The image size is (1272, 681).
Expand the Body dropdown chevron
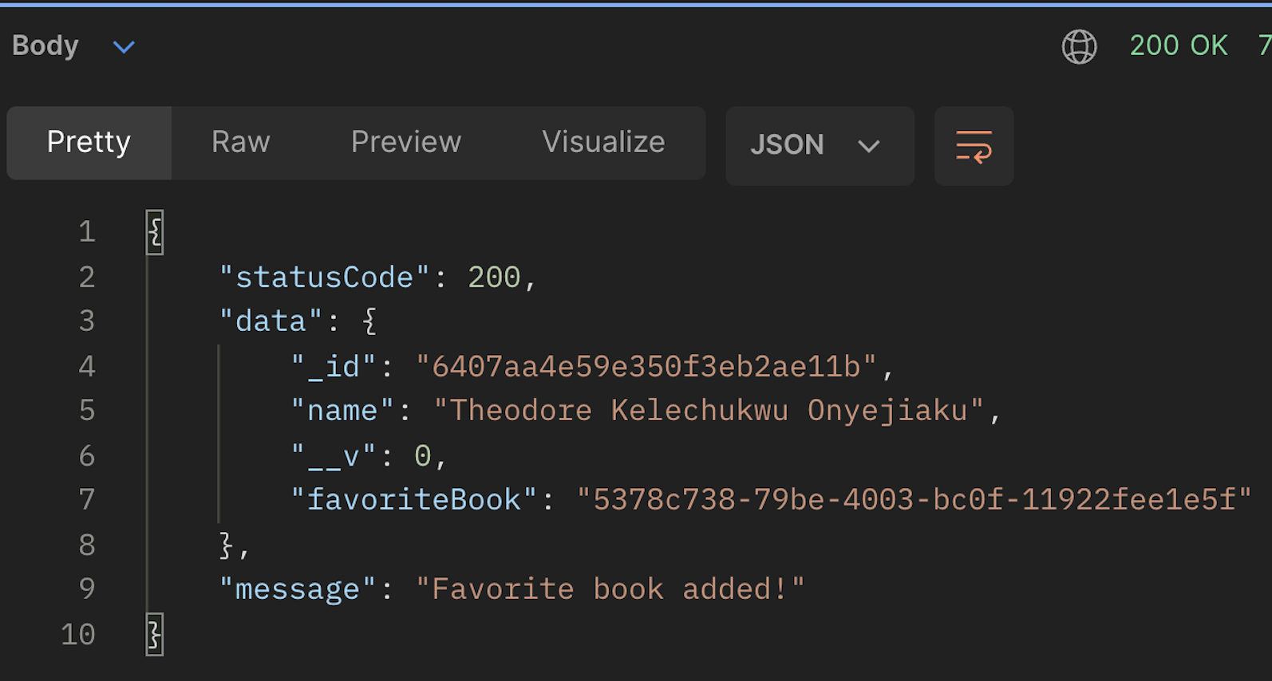[x=124, y=47]
